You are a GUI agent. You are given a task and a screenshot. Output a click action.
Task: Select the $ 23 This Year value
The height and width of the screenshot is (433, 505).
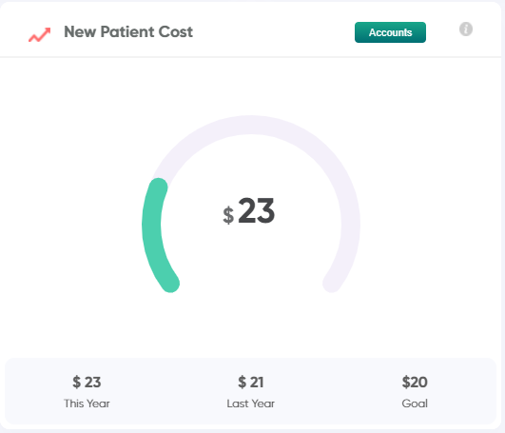[x=87, y=382]
